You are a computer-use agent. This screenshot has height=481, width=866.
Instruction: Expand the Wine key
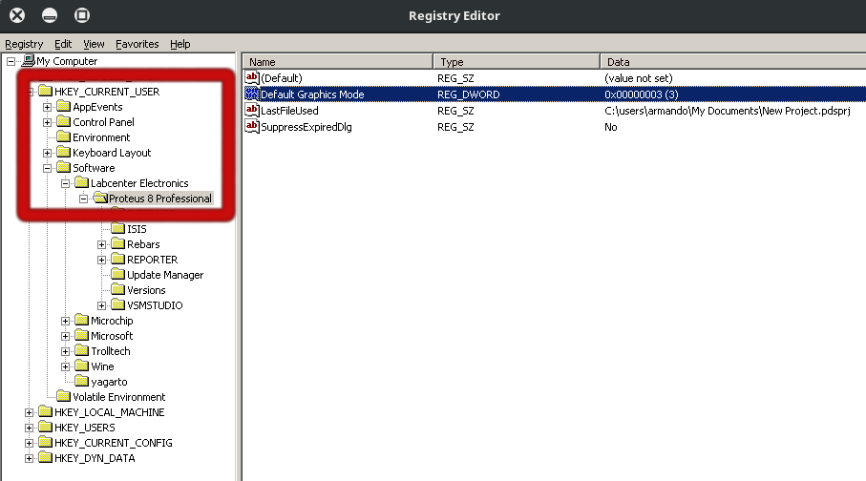(65, 366)
